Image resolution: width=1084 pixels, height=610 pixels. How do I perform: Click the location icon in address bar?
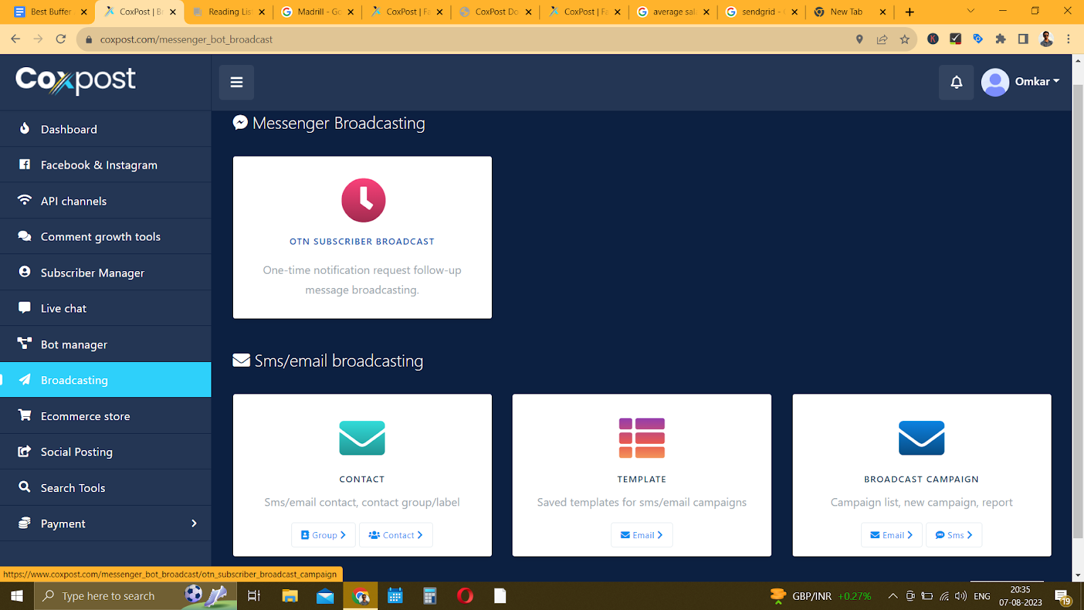click(860, 39)
